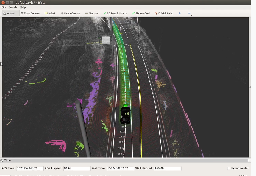Click the blue plus add-tool icon
This screenshot has width=256, height=176.
[180, 13]
